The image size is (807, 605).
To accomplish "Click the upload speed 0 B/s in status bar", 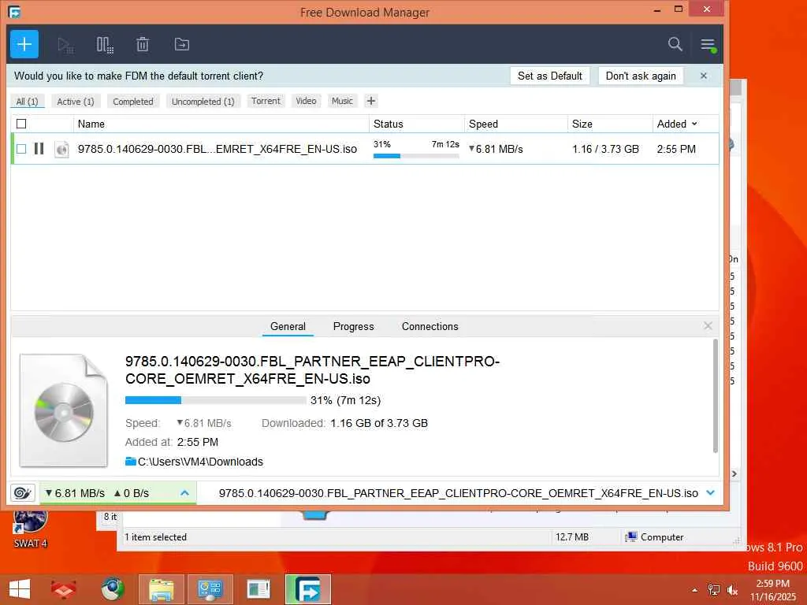I will (x=132, y=493).
